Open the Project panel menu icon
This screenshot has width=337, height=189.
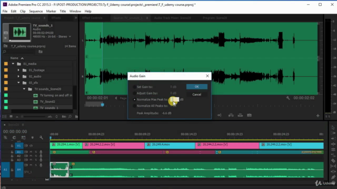click(x=44, y=18)
